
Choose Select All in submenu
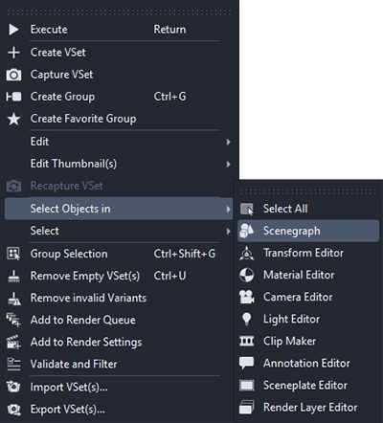(x=308, y=209)
